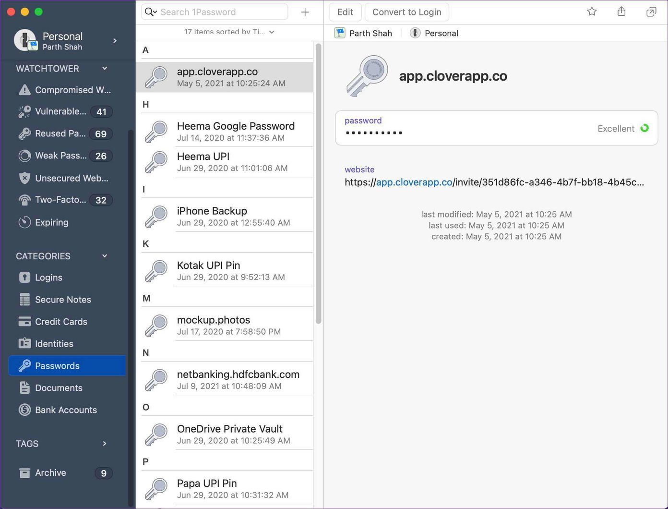The width and height of the screenshot is (668, 509).
Task: Click the Vulnerable Passwords count 41
Action: tap(101, 112)
